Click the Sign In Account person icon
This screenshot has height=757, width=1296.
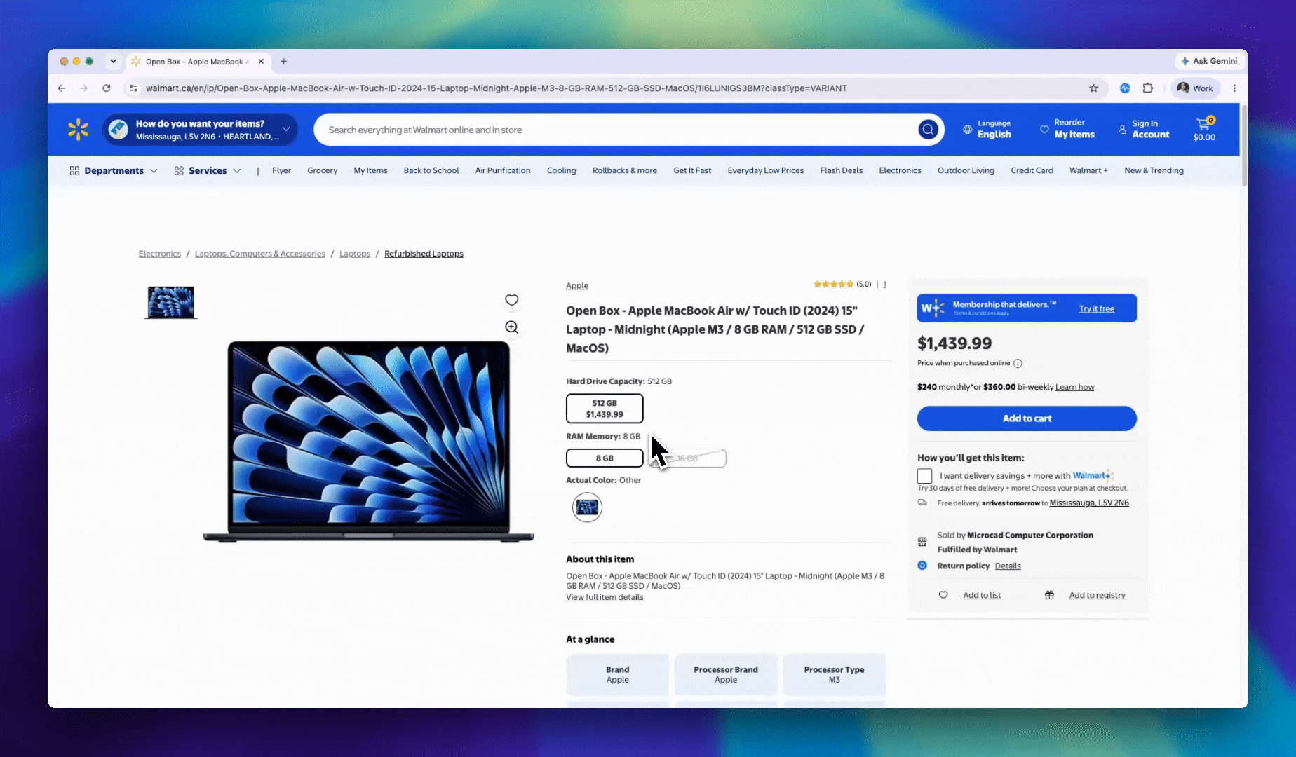[1122, 130]
